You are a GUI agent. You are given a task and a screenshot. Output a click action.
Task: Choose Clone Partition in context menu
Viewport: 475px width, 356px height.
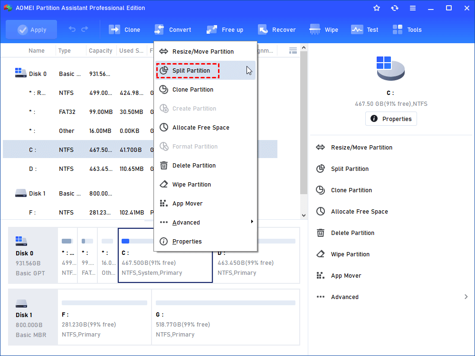(x=205, y=90)
